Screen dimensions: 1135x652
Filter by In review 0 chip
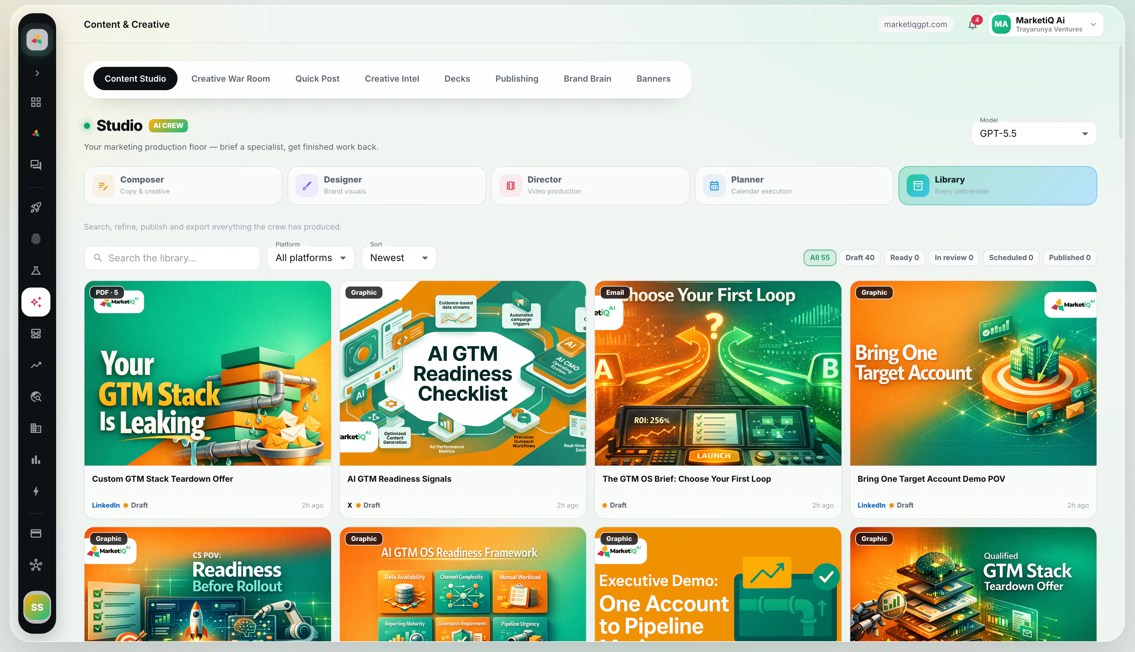pyautogui.click(x=954, y=258)
